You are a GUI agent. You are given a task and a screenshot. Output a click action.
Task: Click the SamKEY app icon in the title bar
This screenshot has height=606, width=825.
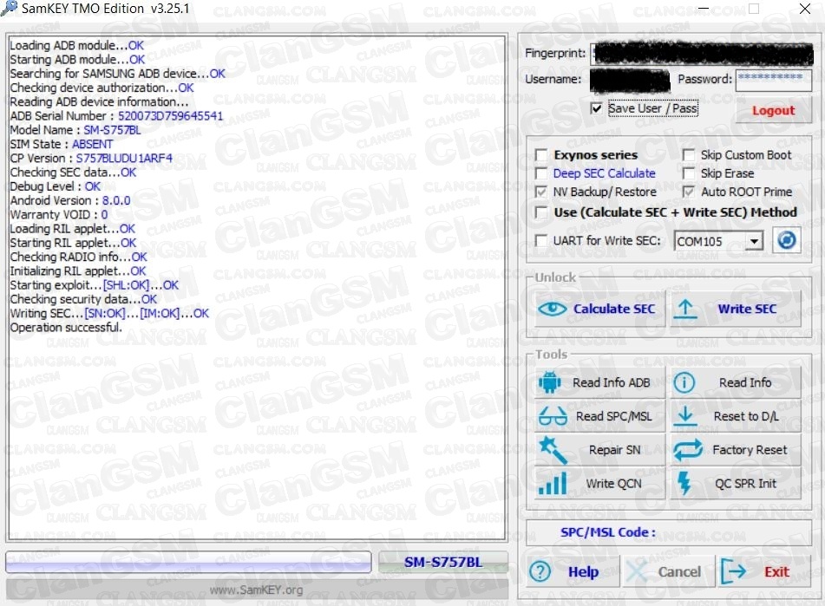[9, 9]
